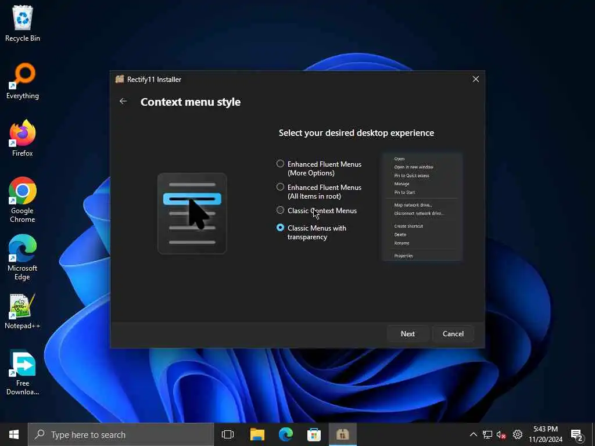Click "Select your desired desktop experience" text
Screen dimensions: 595x446
pyautogui.click(x=356, y=133)
